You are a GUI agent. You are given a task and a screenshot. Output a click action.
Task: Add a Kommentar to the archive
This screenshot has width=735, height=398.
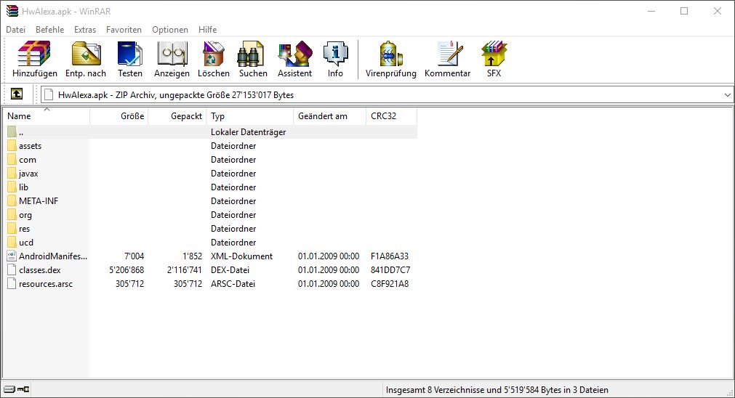(448, 60)
